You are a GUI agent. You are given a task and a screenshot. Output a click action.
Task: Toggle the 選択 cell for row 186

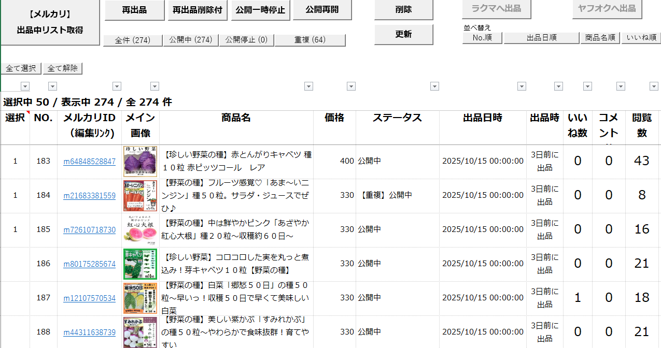pos(15,264)
